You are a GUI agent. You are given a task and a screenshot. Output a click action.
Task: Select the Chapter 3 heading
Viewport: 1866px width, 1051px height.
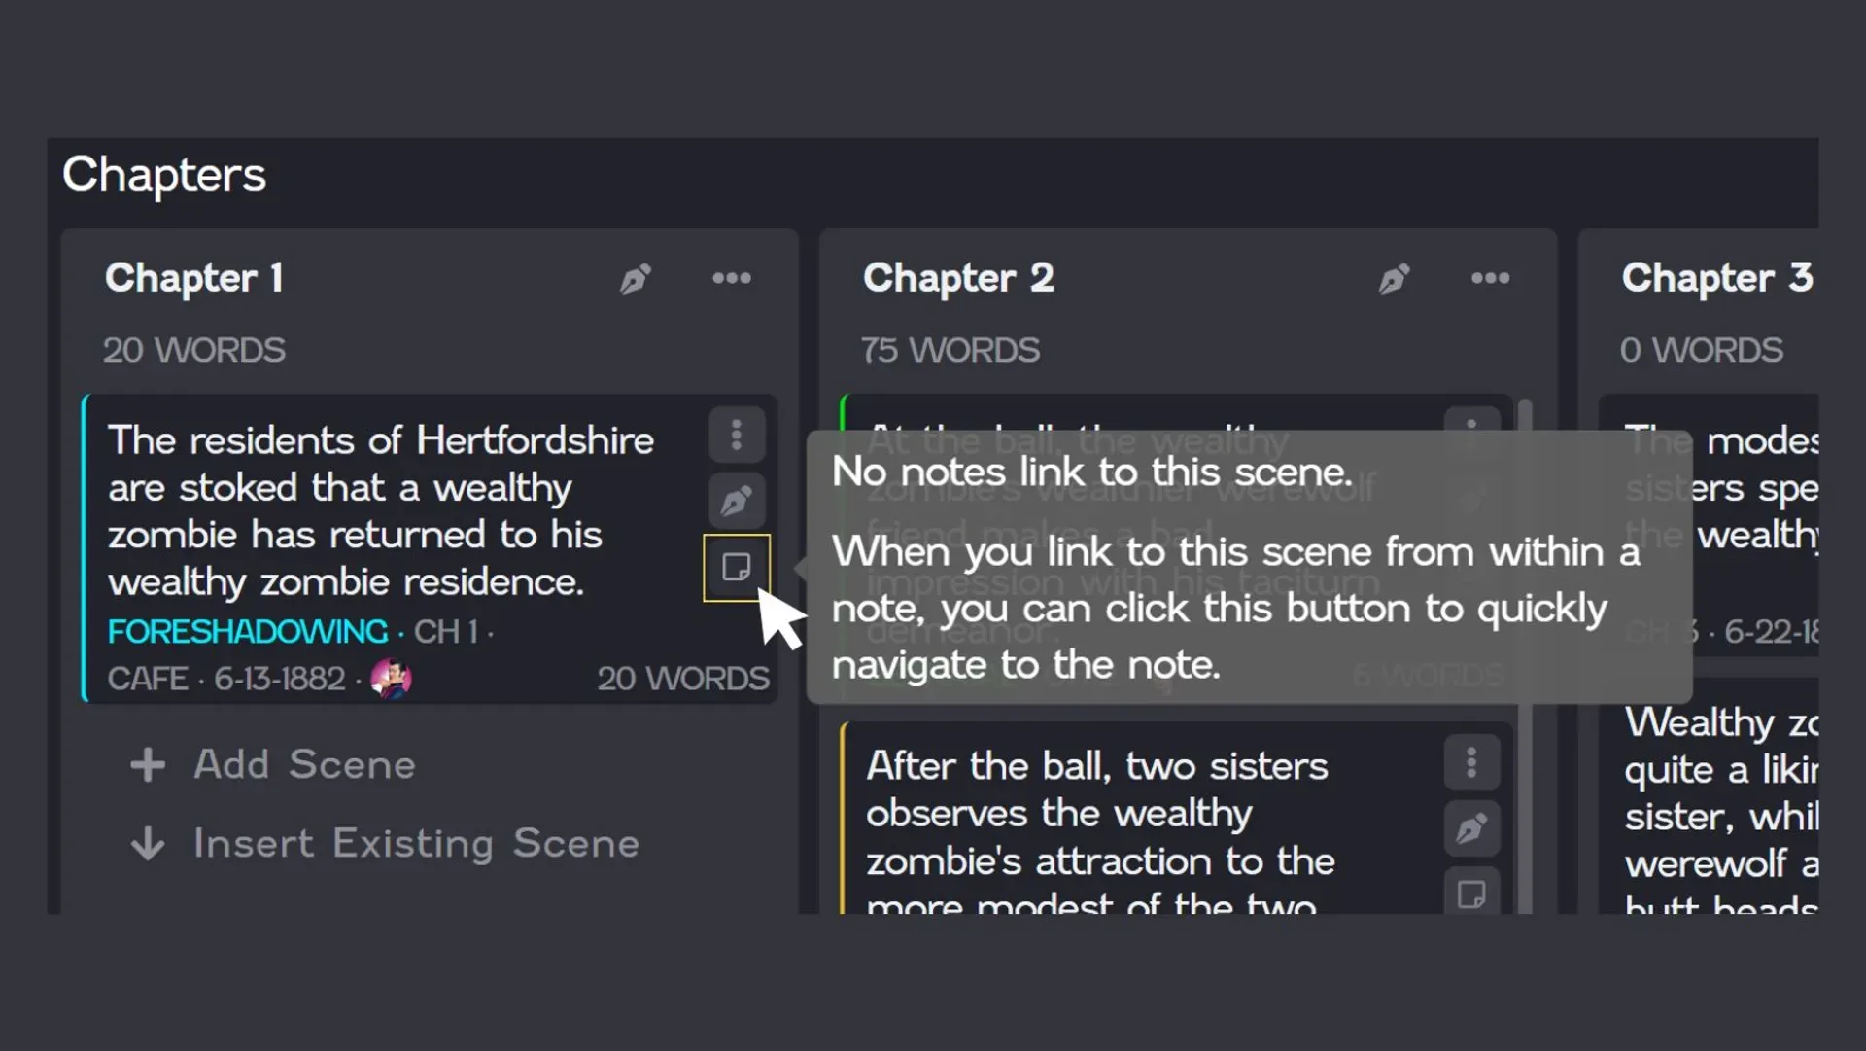tap(1716, 278)
